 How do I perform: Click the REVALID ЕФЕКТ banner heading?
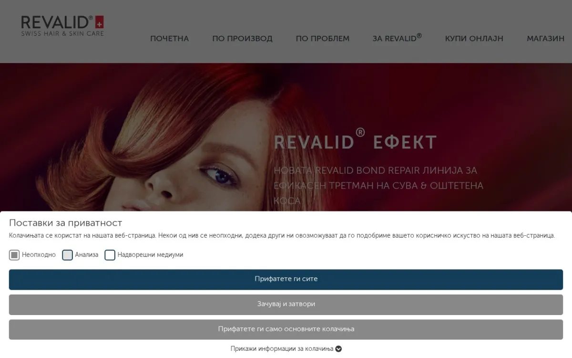click(x=355, y=140)
